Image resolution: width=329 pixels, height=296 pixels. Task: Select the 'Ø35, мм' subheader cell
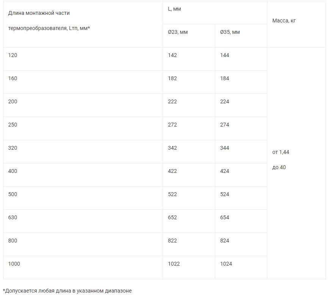230,32
